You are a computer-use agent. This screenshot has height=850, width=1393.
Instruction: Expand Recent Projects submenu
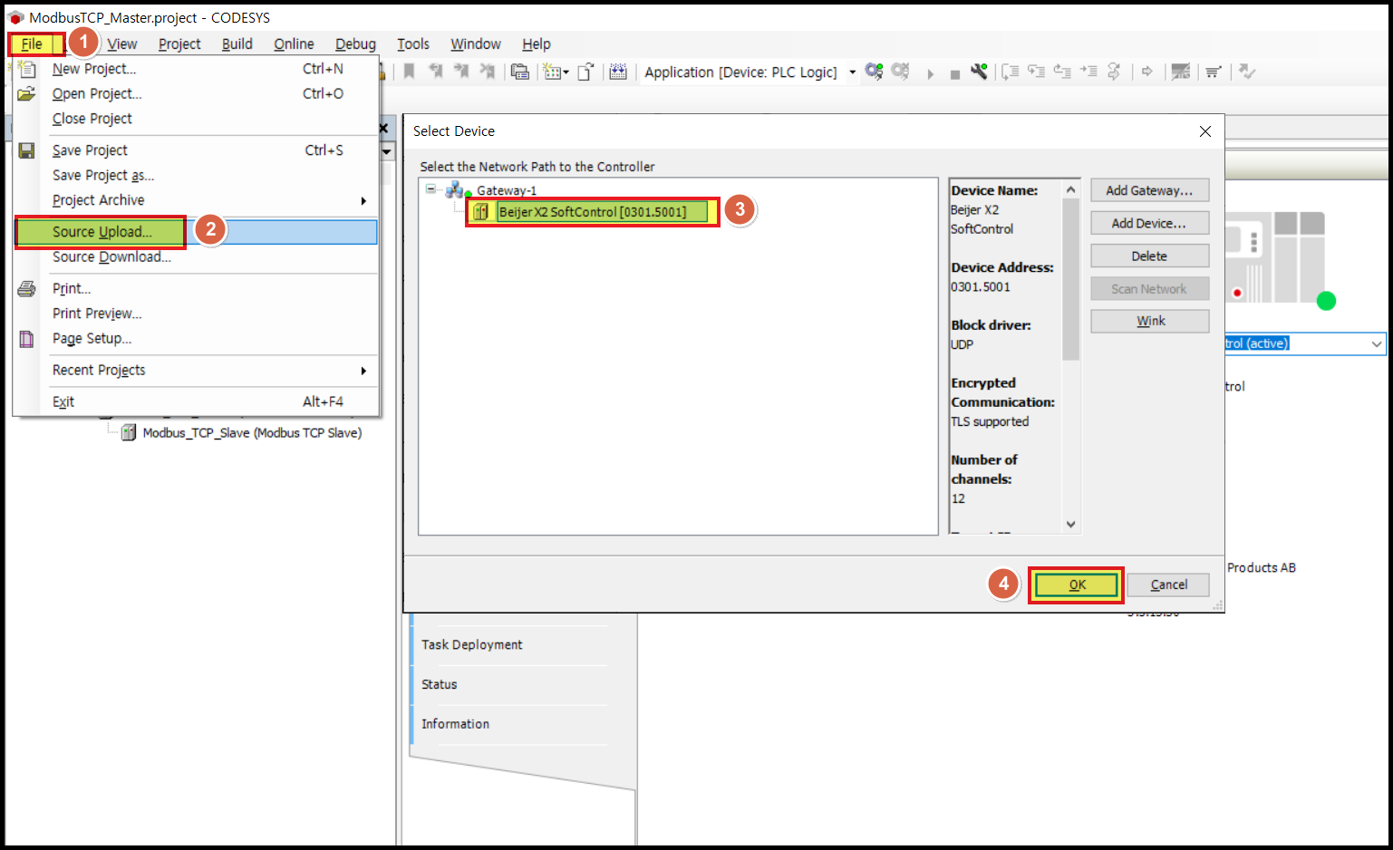click(x=363, y=371)
